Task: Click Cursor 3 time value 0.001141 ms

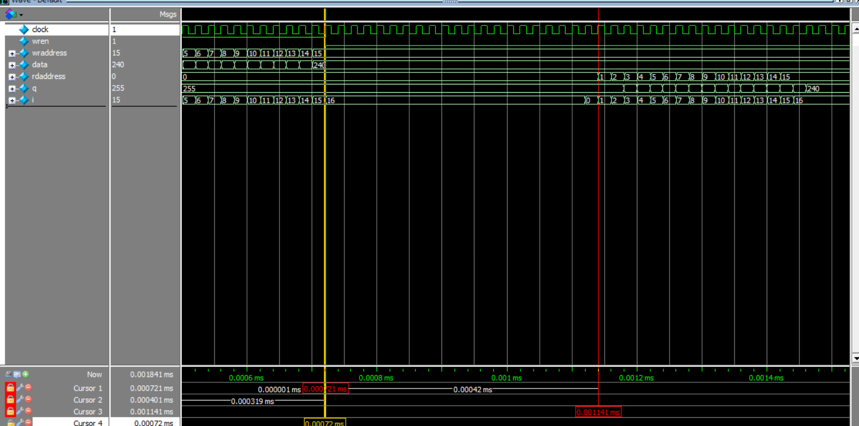Action: (151, 411)
